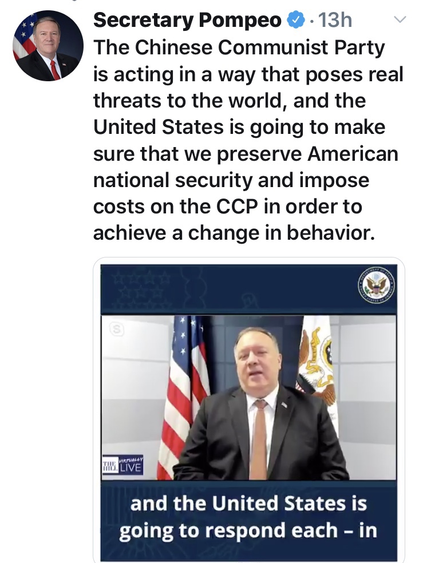The image size is (423, 563).
Task: Open Secretary Pompeo's profile picture
Action: point(48,45)
